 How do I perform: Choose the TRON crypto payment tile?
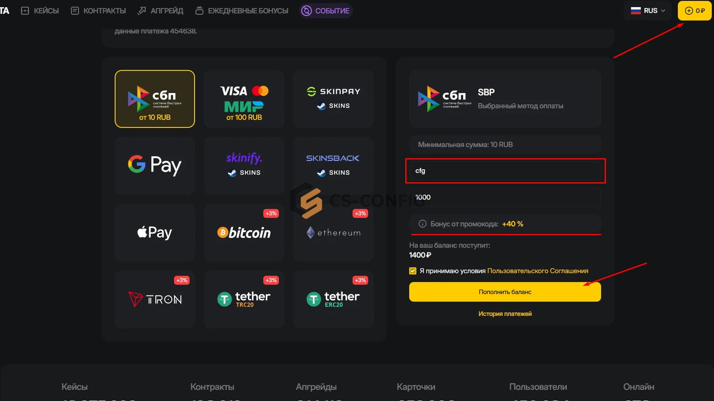point(155,299)
